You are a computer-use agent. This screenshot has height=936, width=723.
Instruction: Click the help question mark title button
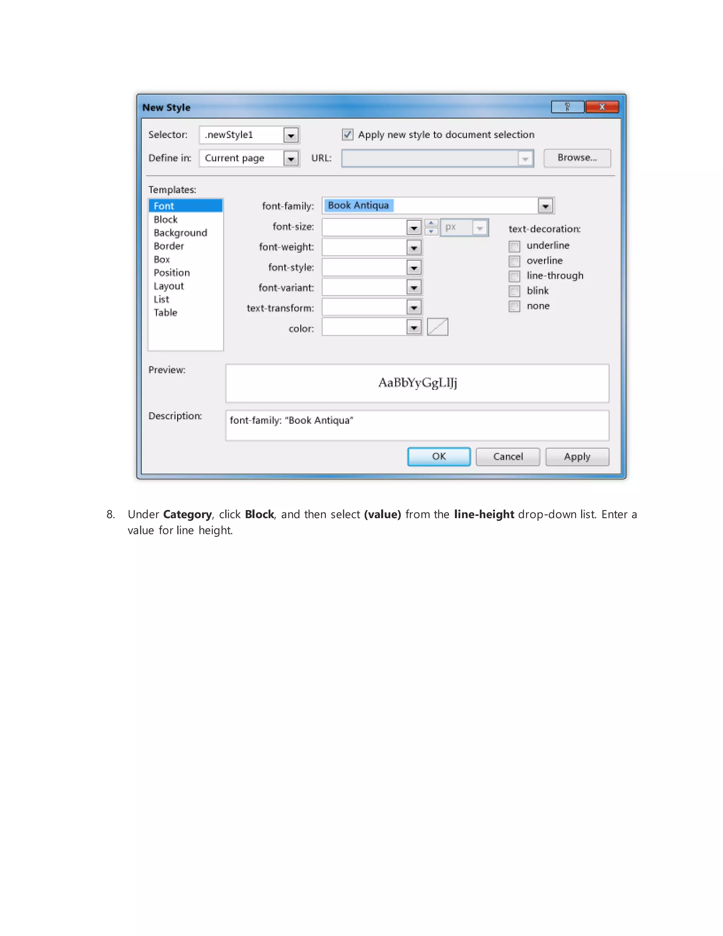[567, 107]
